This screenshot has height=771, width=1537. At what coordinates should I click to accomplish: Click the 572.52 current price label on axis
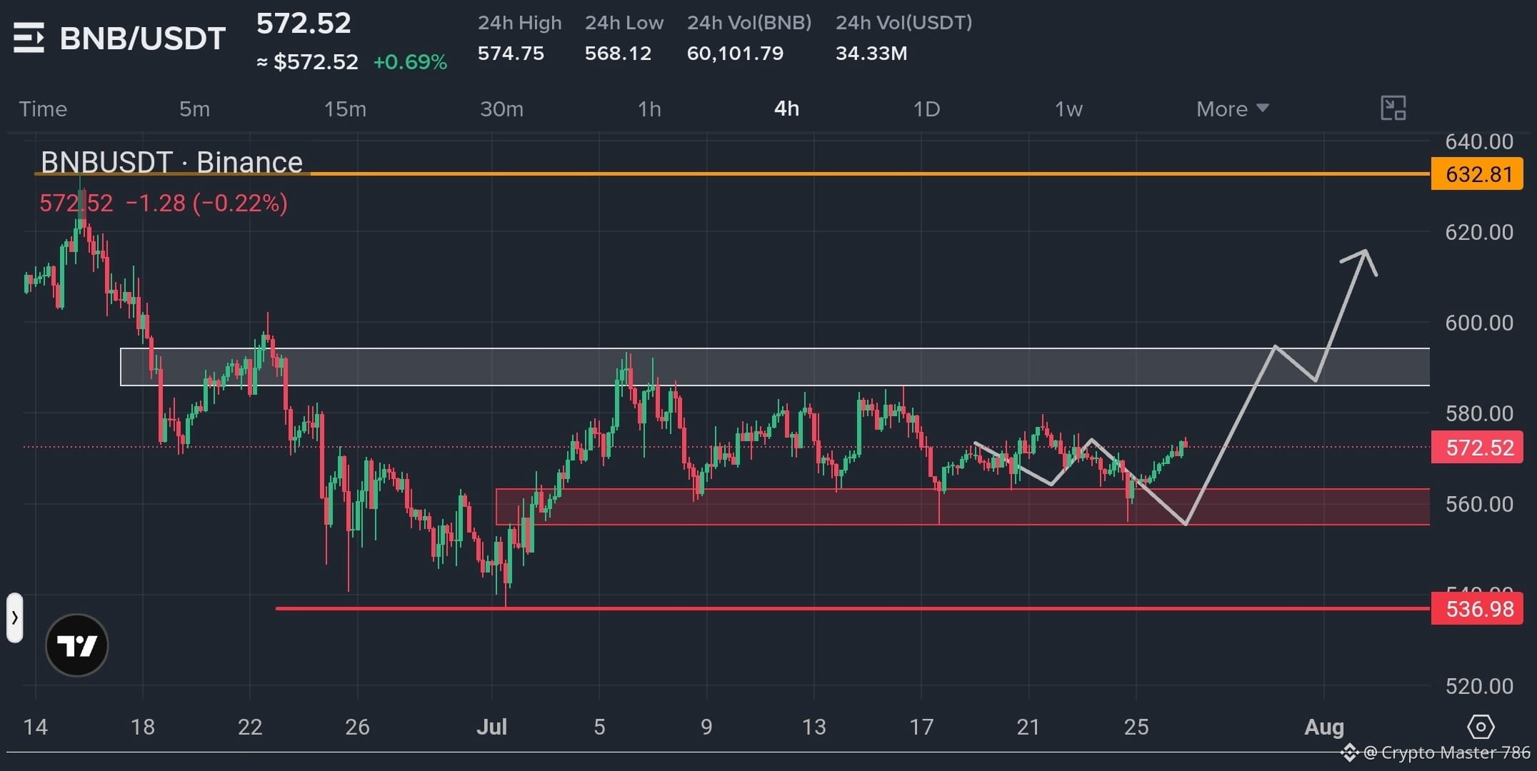click(x=1477, y=448)
